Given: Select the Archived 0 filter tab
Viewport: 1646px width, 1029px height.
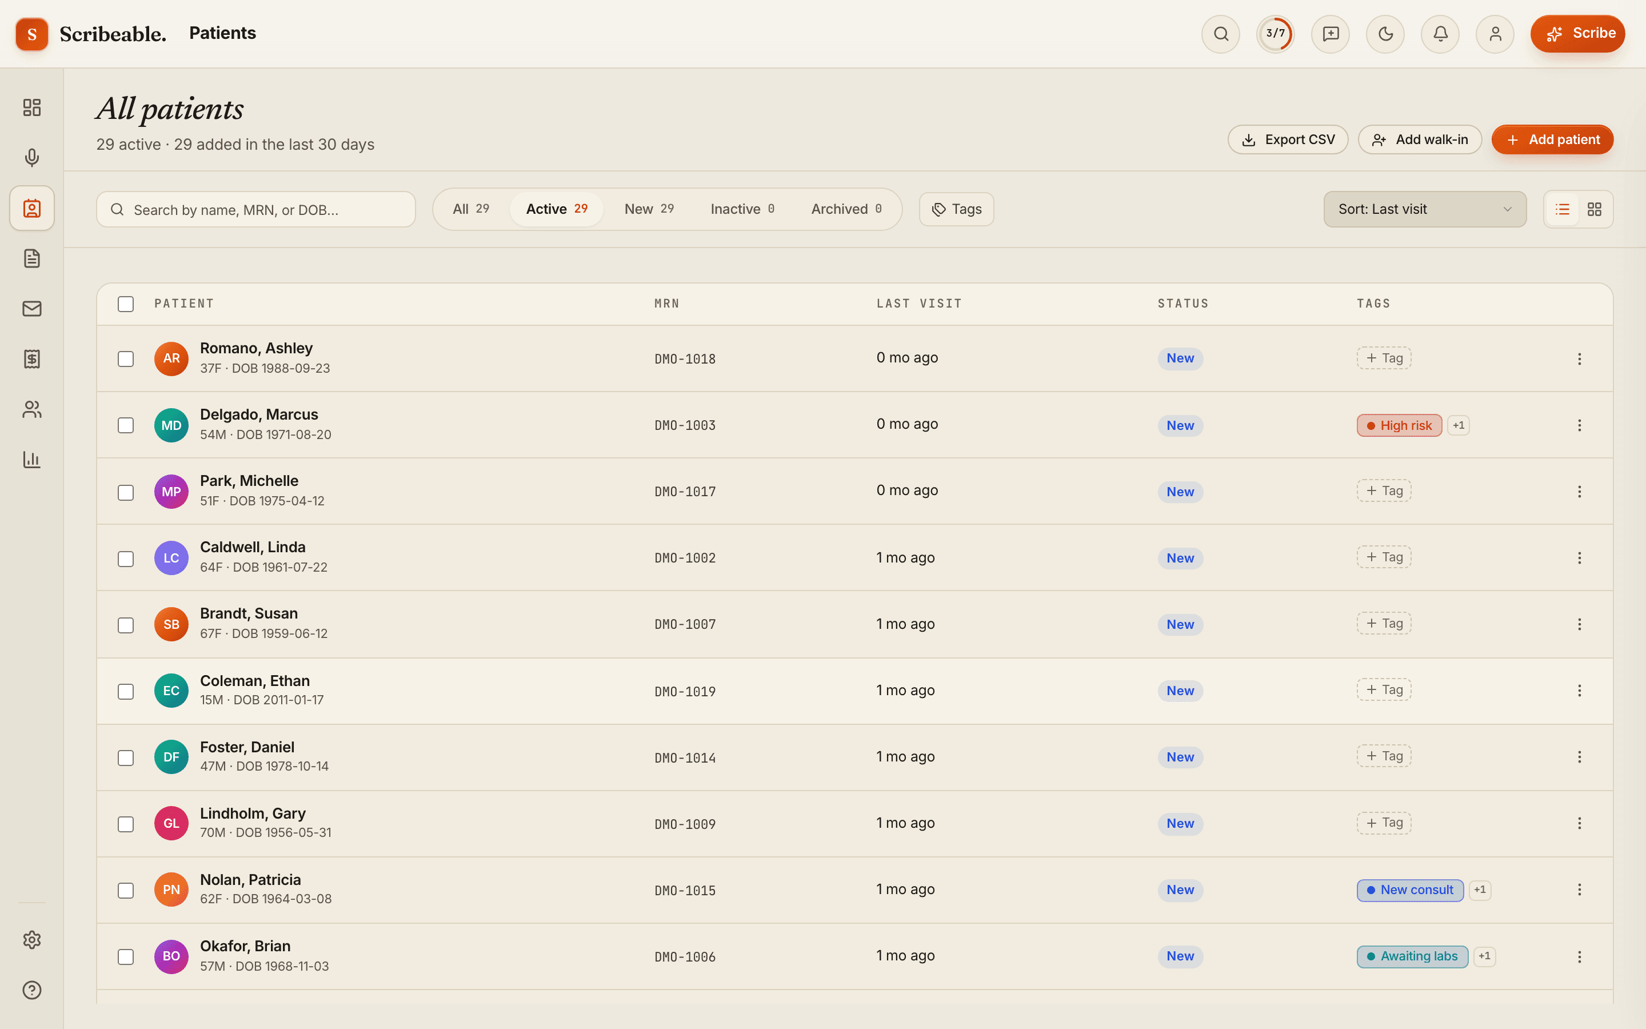Looking at the screenshot, I should (x=846, y=209).
